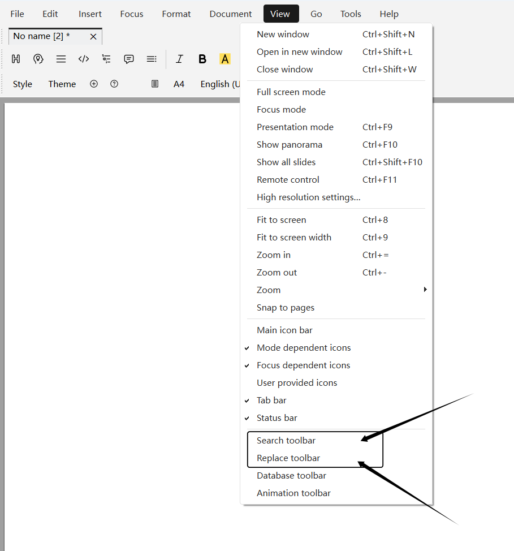The height and width of the screenshot is (551, 514).
Task: Toggle Mode dependent icons off
Action: 304,347
